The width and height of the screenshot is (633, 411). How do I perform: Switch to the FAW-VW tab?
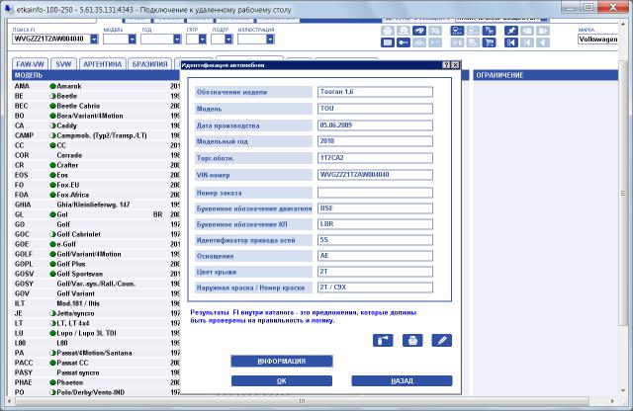point(31,64)
